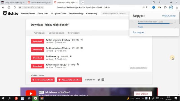Open Все загрузки in the downloads panel

(138, 32)
